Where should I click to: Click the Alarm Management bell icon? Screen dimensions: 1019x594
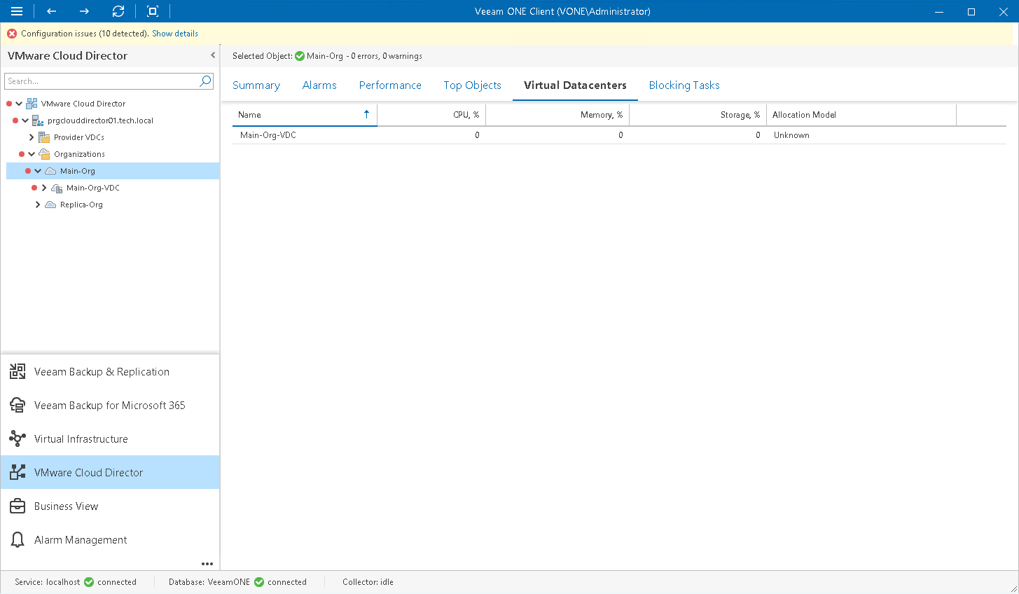tap(18, 540)
